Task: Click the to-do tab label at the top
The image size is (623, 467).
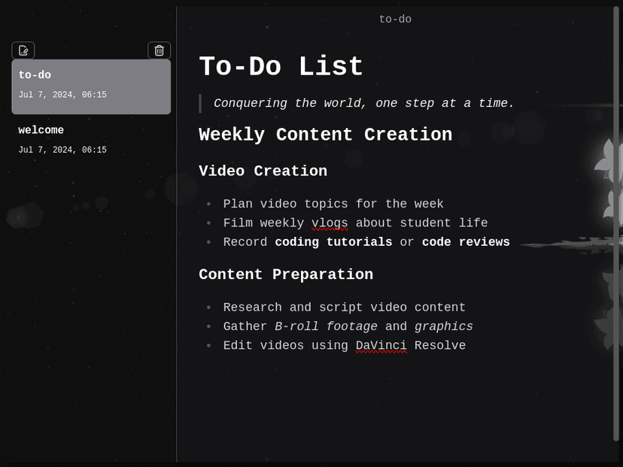Action: (395, 19)
